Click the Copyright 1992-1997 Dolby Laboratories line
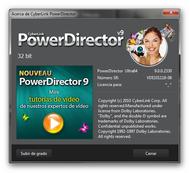190x173 pixels. [x=134, y=131]
